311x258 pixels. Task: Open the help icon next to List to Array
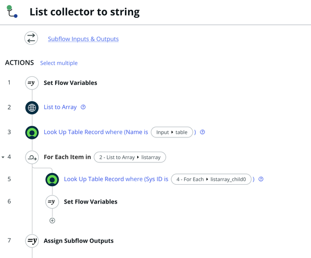[83, 107]
